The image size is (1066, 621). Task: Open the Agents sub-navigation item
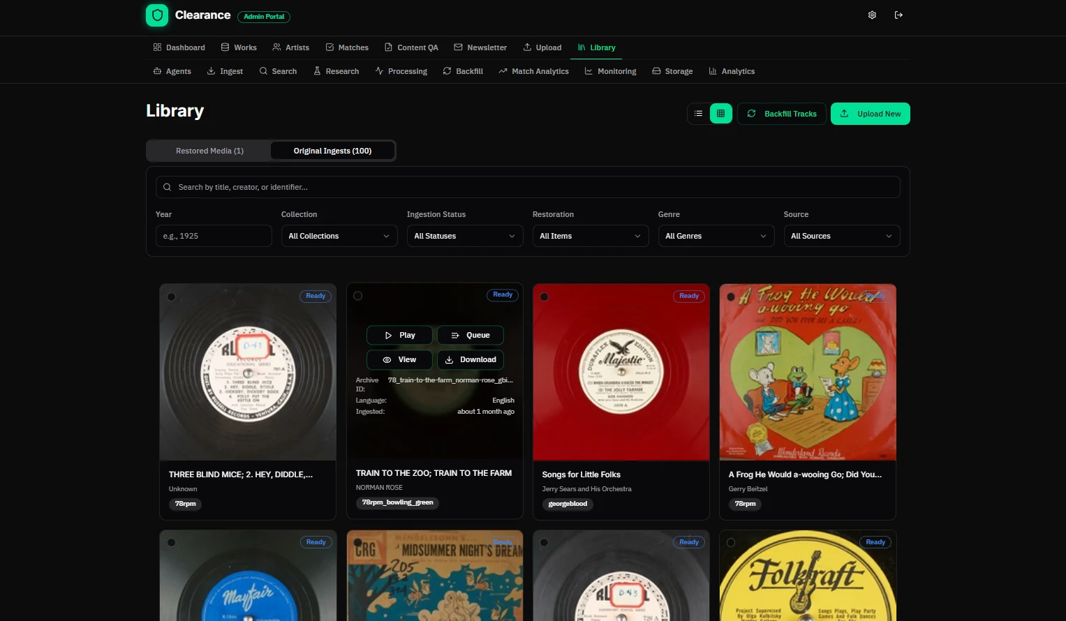coord(172,71)
